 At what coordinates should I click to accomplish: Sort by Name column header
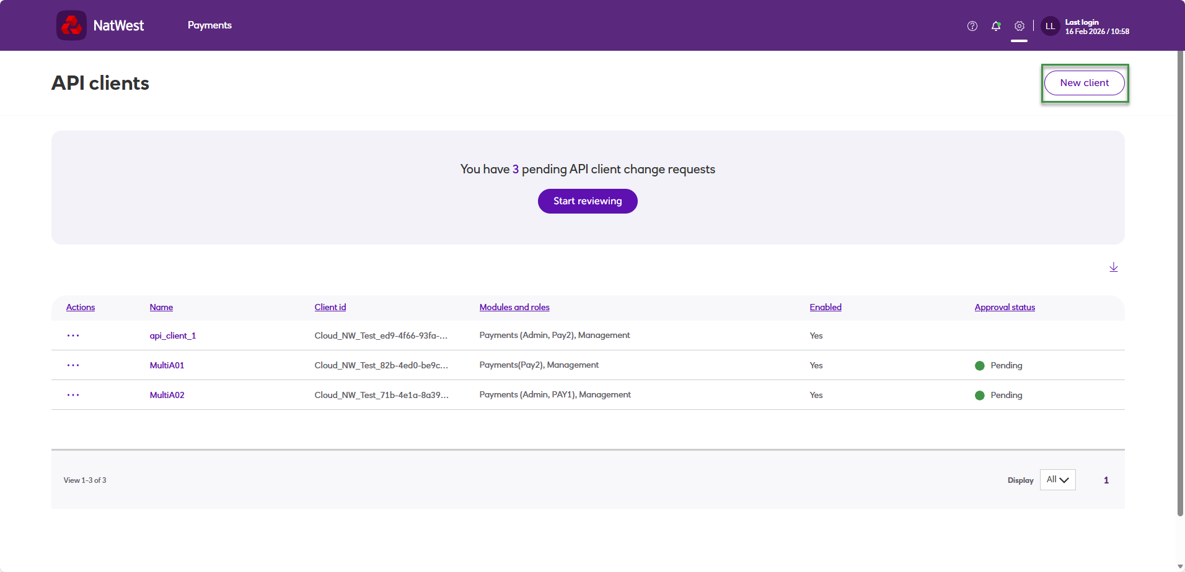[161, 307]
